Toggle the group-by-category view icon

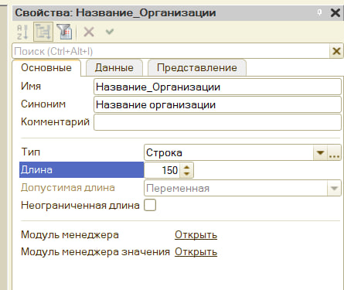click(x=43, y=32)
